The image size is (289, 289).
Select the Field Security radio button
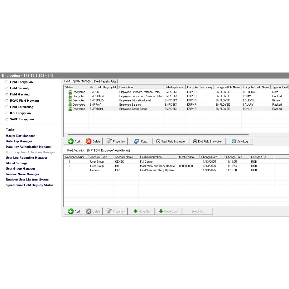click(7, 88)
